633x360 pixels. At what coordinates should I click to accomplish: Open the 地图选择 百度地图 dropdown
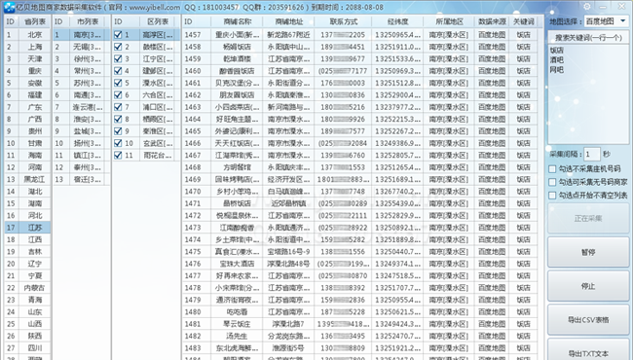click(606, 21)
